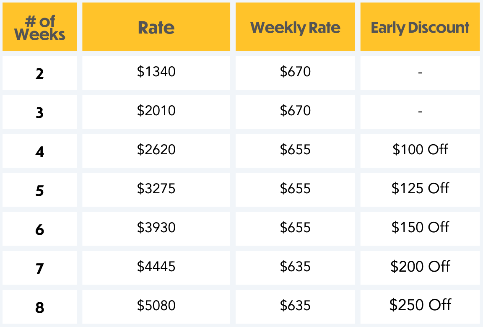Select the $4445 rate cell
This screenshot has width=483, height=327.
click(156, 267)
